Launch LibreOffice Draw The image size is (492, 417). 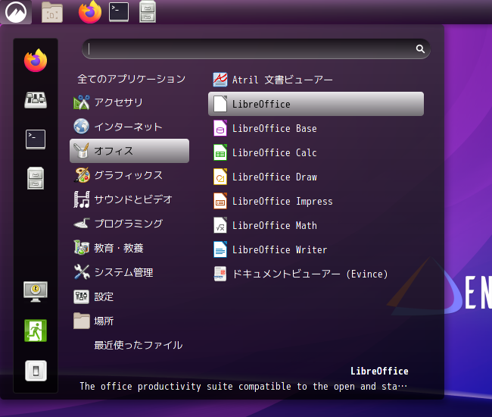pyautogui.click(x=316, y=177)
